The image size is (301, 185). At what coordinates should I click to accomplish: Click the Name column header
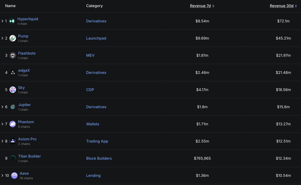[10, 6]
